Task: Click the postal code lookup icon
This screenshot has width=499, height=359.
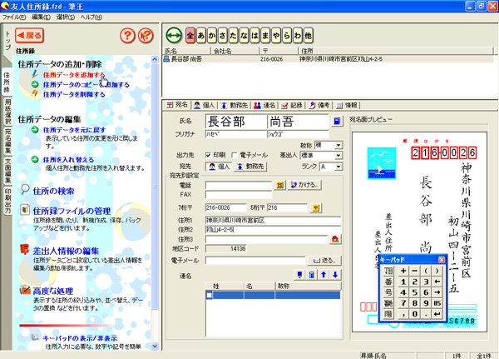Action: 315,207
